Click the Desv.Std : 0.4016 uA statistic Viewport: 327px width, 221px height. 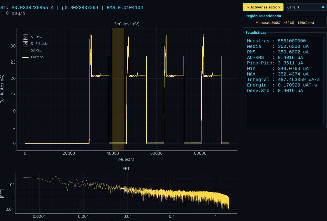pyautogui.click(x=275, y=91)
